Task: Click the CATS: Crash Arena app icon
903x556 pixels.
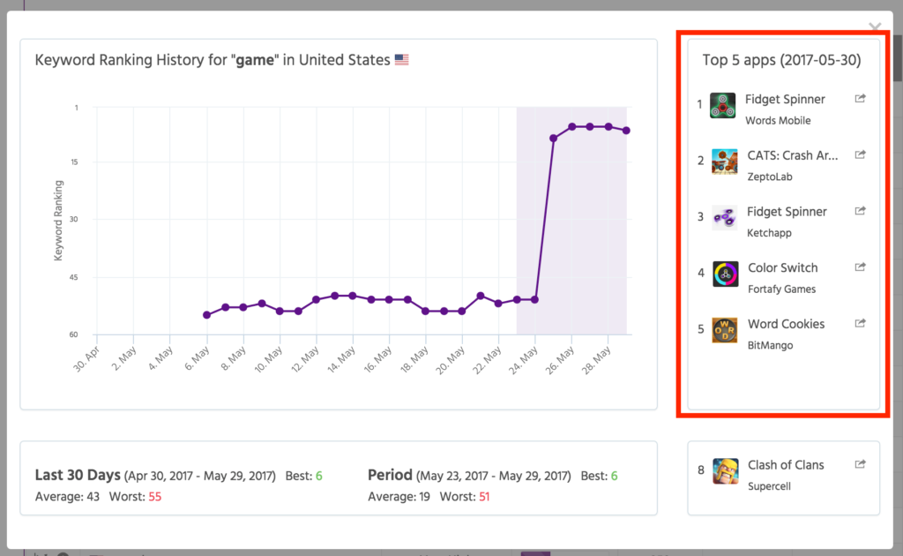Action: [x=725, y=162]
